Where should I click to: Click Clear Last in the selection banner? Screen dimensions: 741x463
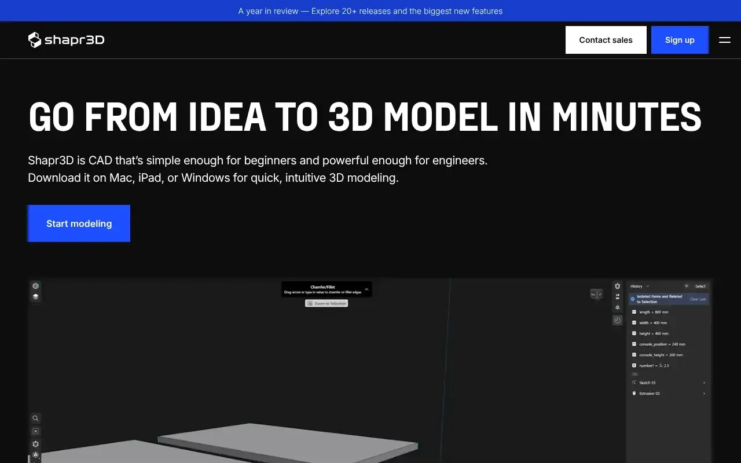click(698, 299)
